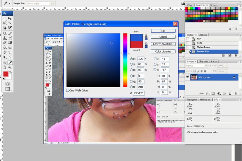Select the Path Selection tool
This screenshot has width=242, height=161.
tap(5, 57)
